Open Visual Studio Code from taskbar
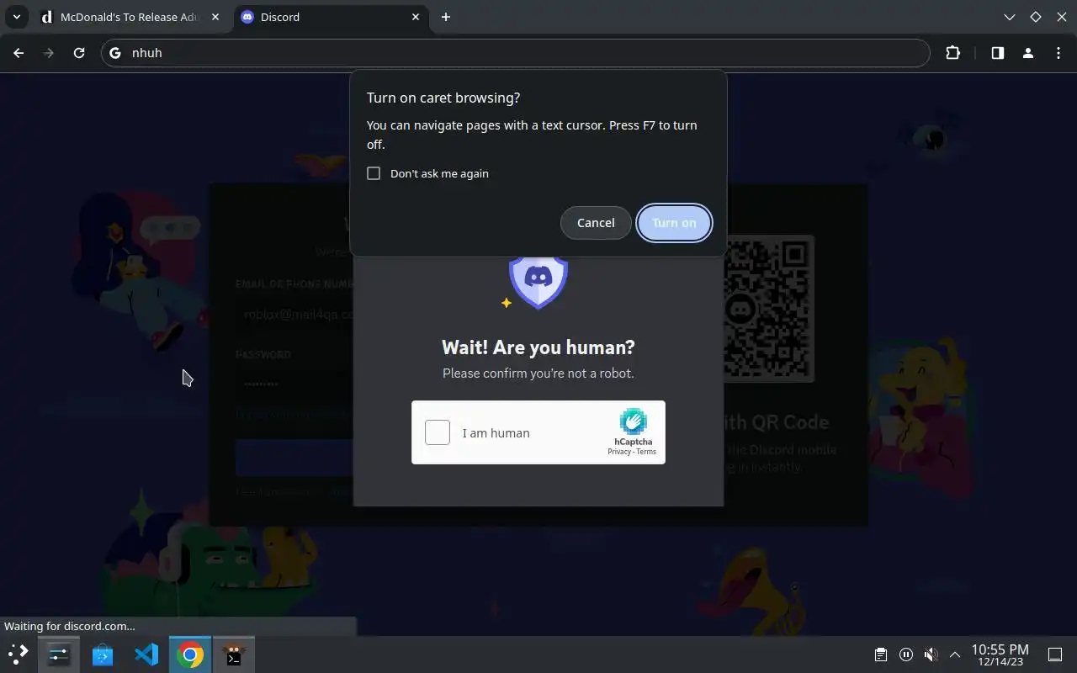 click(x=146, y=654)
